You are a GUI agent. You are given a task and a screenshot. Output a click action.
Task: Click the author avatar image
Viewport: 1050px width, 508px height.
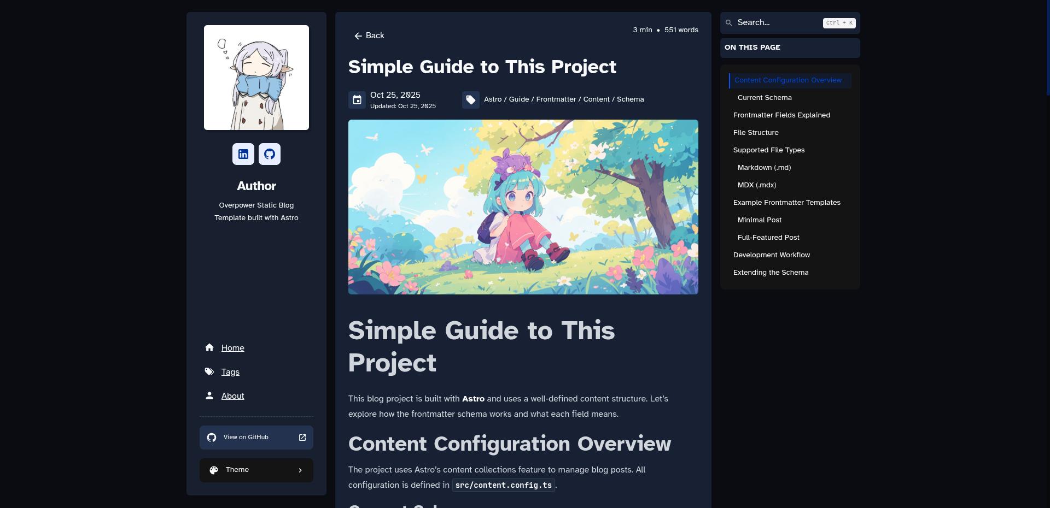(256, 78)
